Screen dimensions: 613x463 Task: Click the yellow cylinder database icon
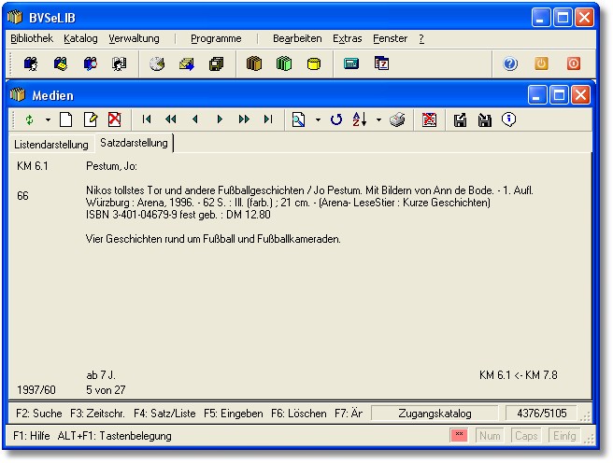click(314, 63)
